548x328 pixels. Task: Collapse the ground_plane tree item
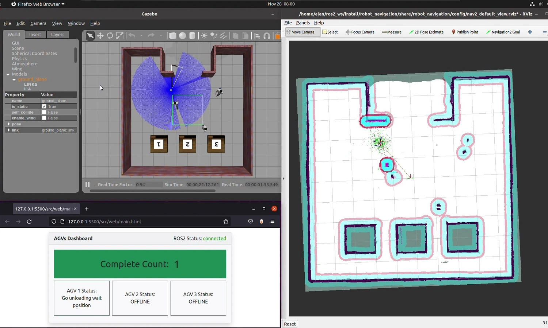[14, 79]
